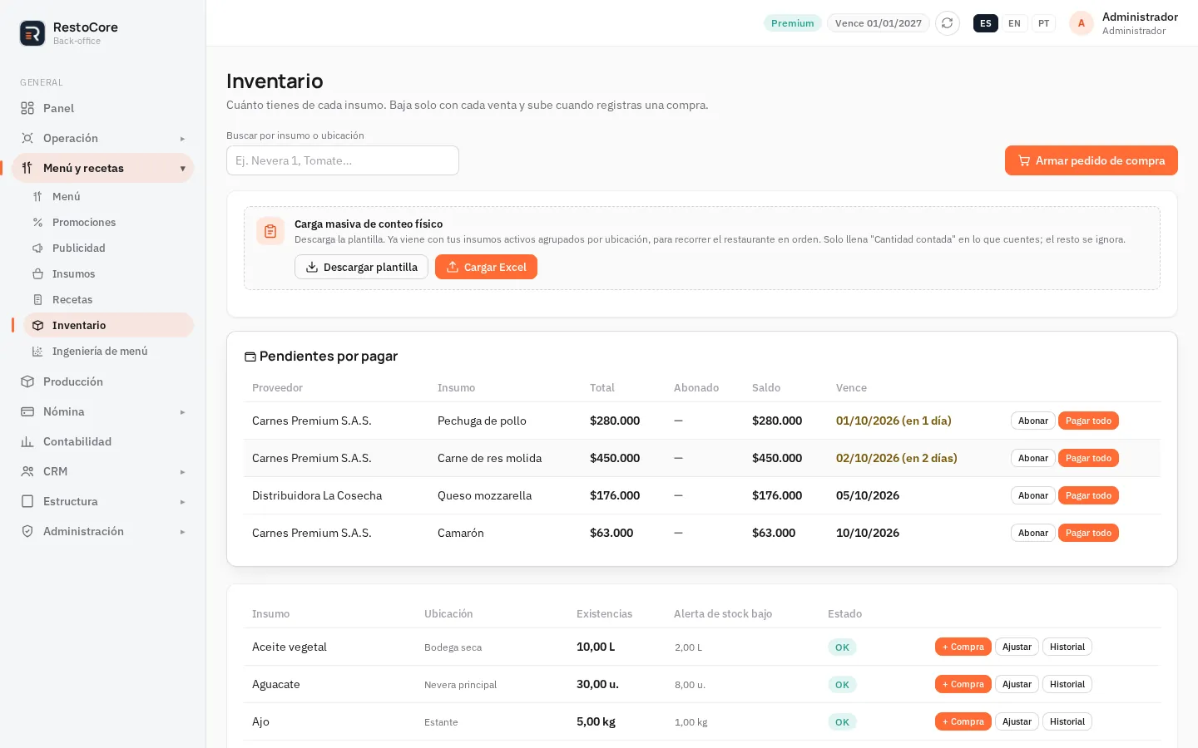Open the Contabilidad menu item
Screen dimensions: 1198x748
coord(103,441)
